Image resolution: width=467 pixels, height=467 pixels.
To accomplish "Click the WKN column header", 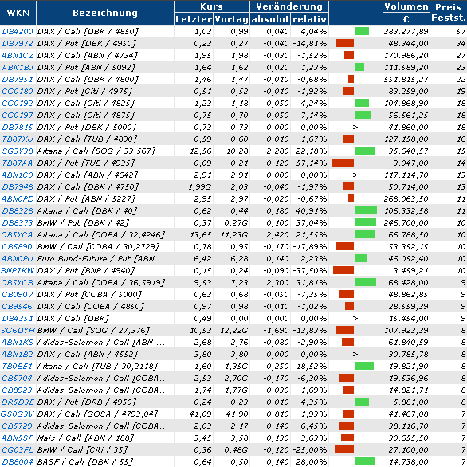I will (x=18, y=13).
